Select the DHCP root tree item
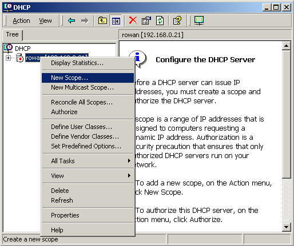The height and width of the screenshot is (246, 294). [23, 49]
